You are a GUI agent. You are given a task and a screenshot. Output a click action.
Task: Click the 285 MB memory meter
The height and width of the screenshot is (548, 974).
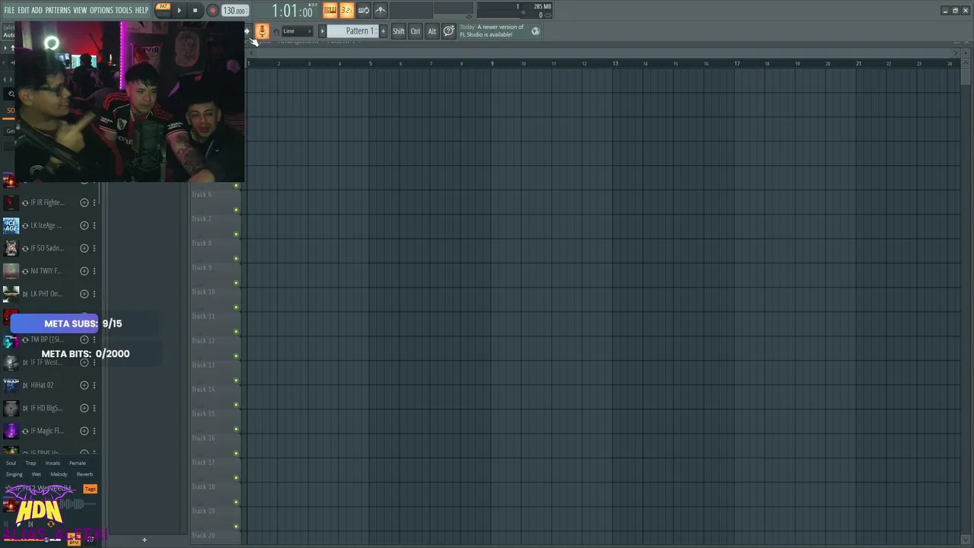[542, 7]
